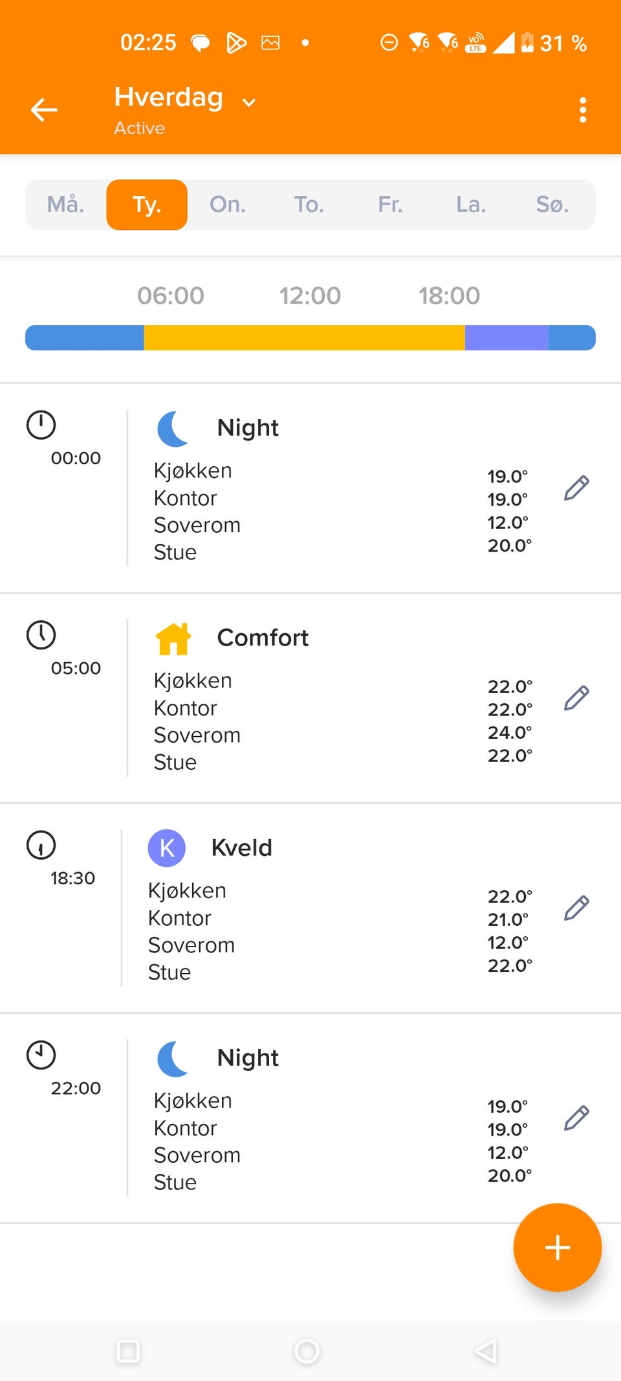
Task: Switch to the On. day tab
Action: [228, 205]
